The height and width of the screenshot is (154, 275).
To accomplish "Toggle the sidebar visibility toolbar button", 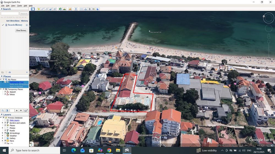I will 33,9.
